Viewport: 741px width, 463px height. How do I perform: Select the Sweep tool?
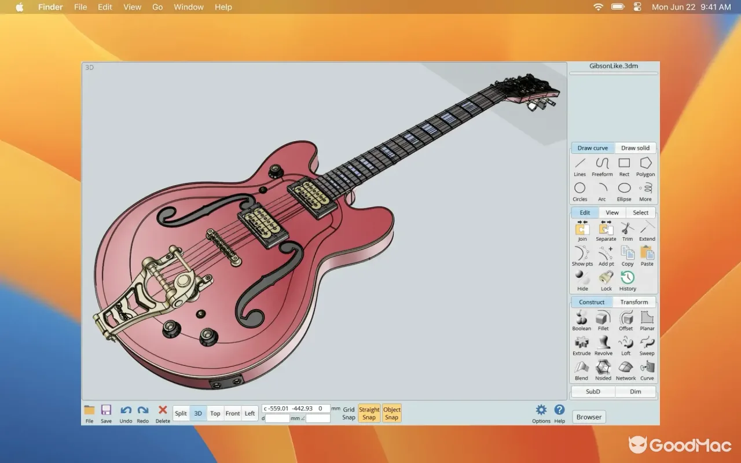coord(647,346)
